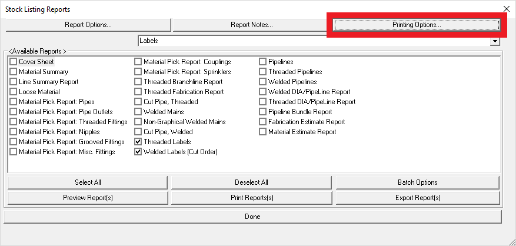Close the Stock Listing Reports window
Viewport: 516px width, 246px height.
point(507,9)
